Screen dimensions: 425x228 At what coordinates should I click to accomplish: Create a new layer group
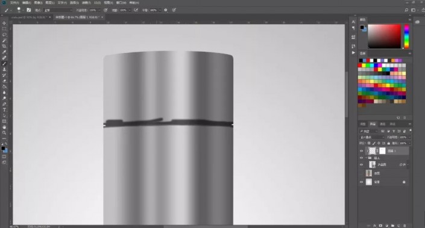392,226
